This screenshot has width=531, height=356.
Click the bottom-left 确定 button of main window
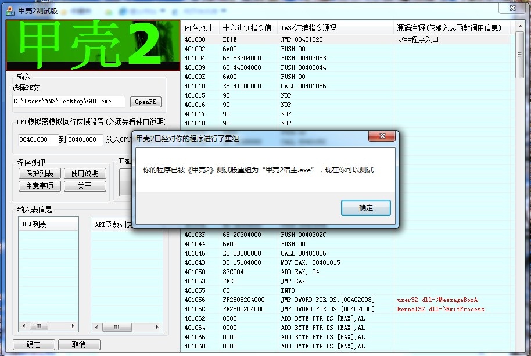[34, 344]
